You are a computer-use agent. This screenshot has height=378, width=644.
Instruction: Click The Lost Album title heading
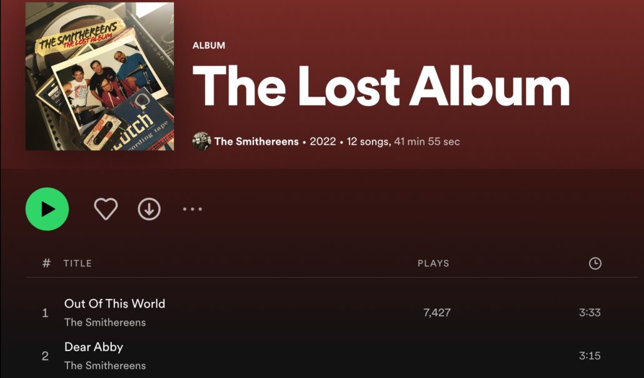381,87
